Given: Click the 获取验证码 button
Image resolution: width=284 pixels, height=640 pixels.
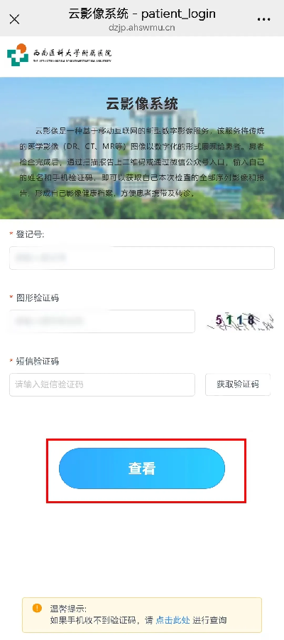Looking at the screenshot, I should [x=238, y=384].
